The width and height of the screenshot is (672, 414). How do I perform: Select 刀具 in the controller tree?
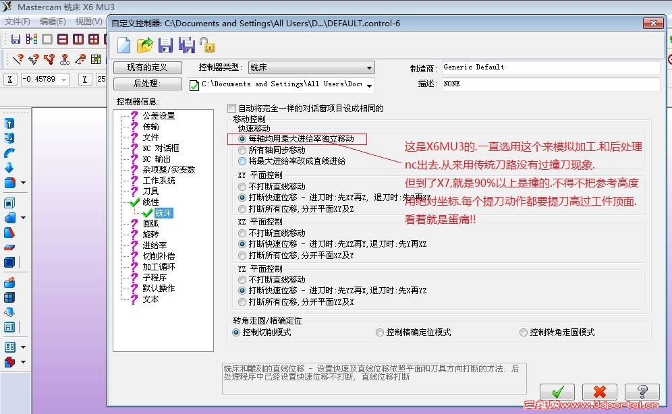[151, 191]
